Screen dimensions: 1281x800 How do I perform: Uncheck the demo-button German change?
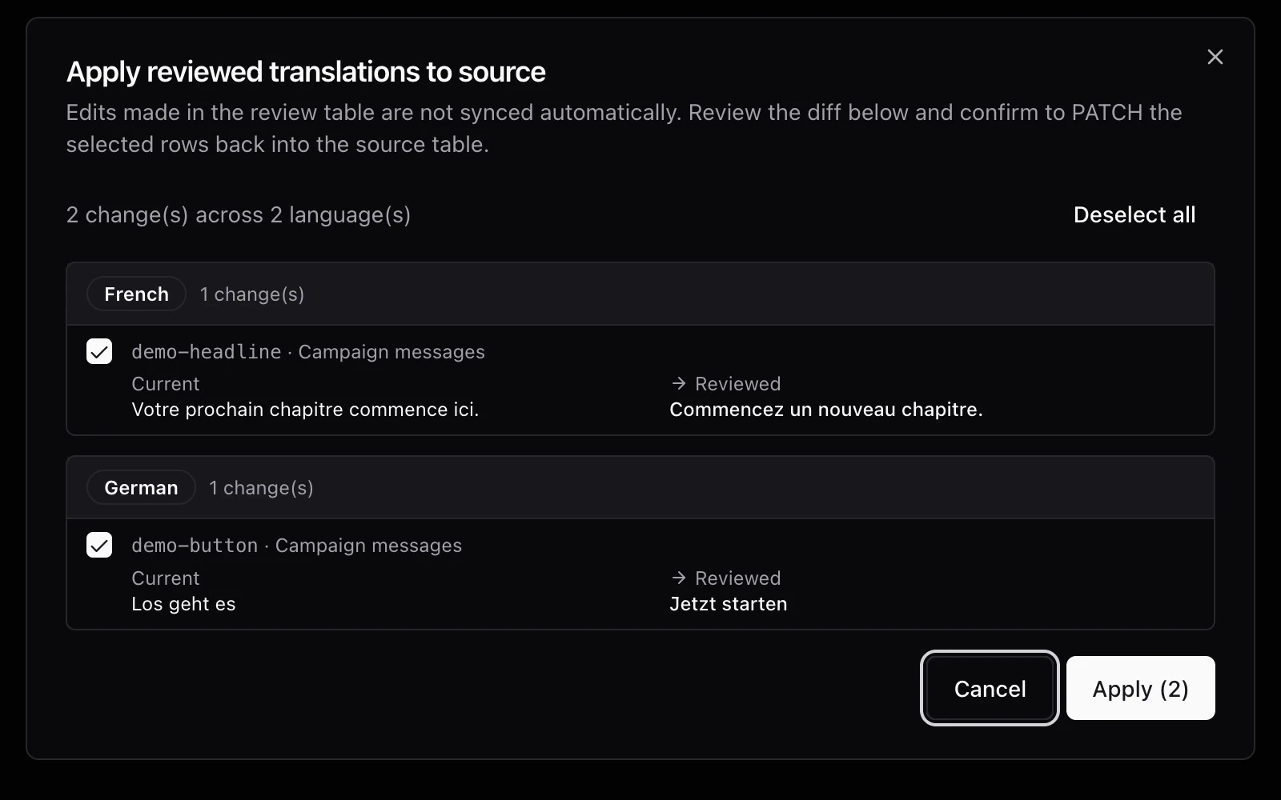tap(99, 545)
